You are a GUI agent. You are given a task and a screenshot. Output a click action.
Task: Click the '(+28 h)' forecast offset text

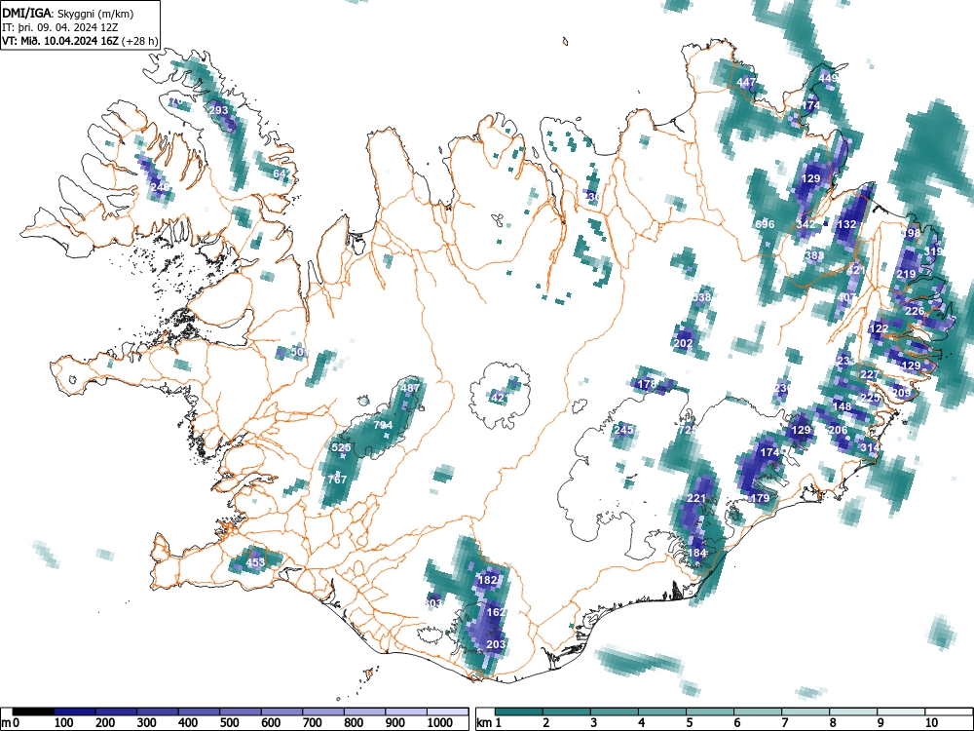click(x=141, y=42)
